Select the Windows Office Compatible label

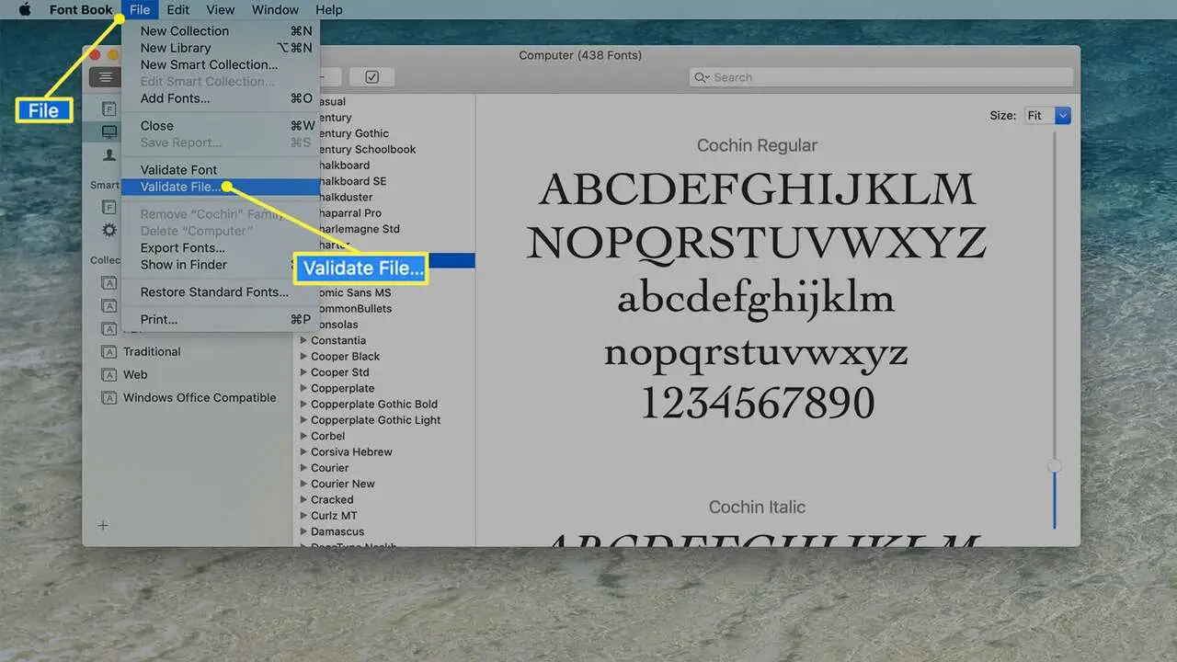click(x=200, y=398)
